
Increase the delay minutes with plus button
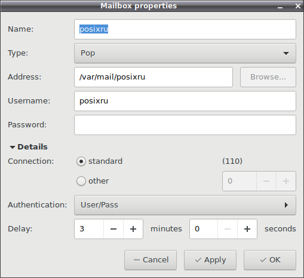[133, 229]
